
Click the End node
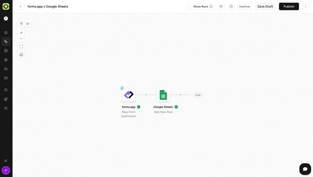point(198,95)
